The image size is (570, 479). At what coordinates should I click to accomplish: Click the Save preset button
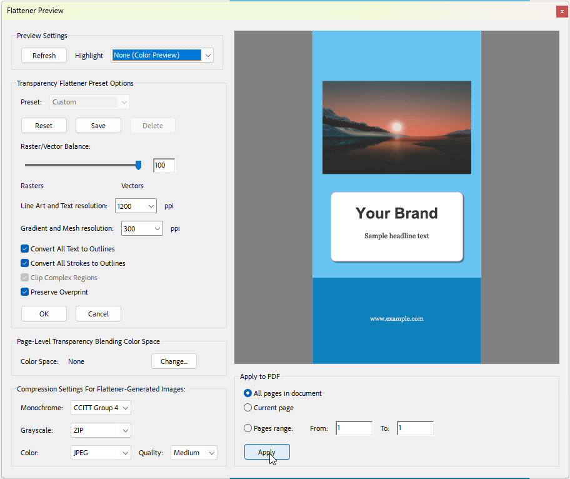point(98,126)
